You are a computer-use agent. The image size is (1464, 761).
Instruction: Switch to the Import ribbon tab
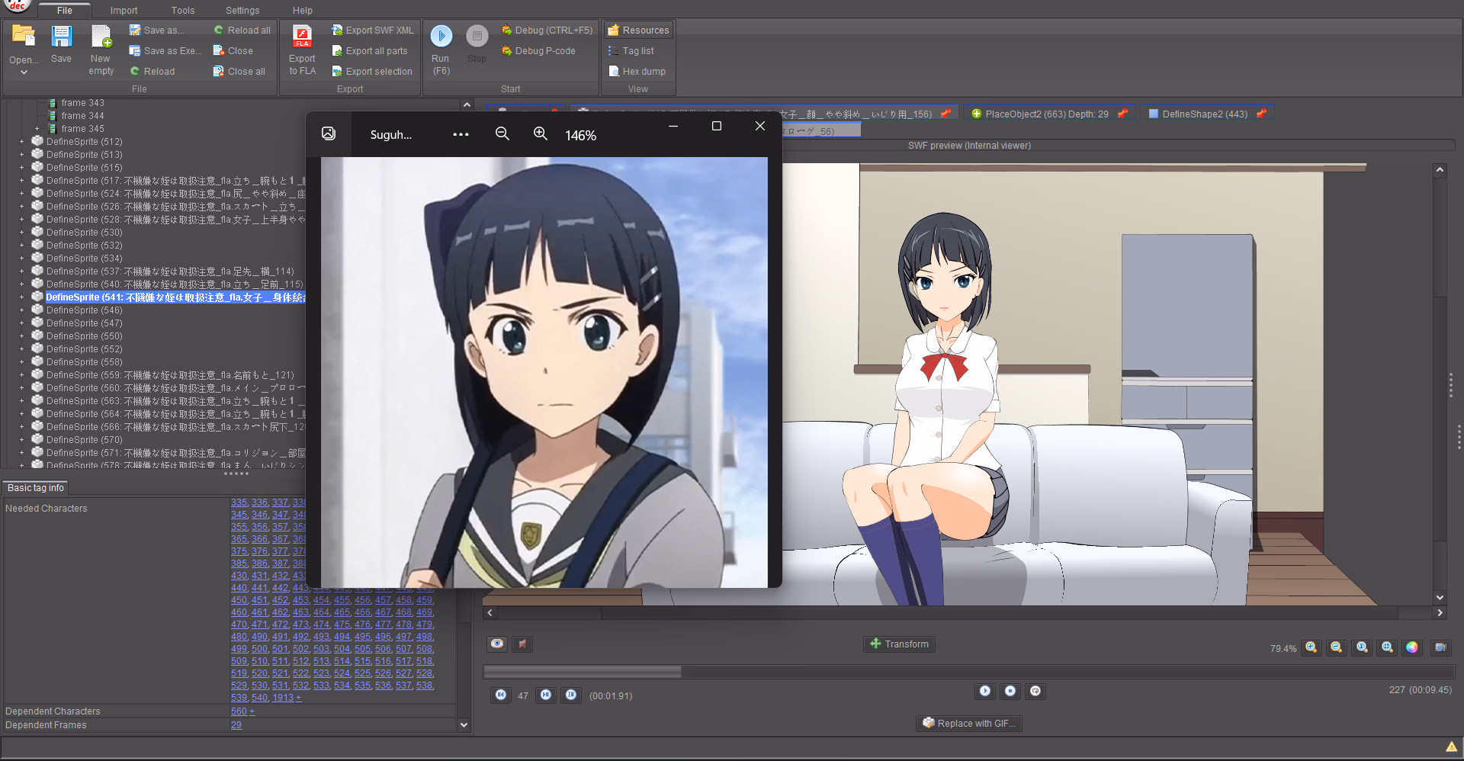(124, 11)
